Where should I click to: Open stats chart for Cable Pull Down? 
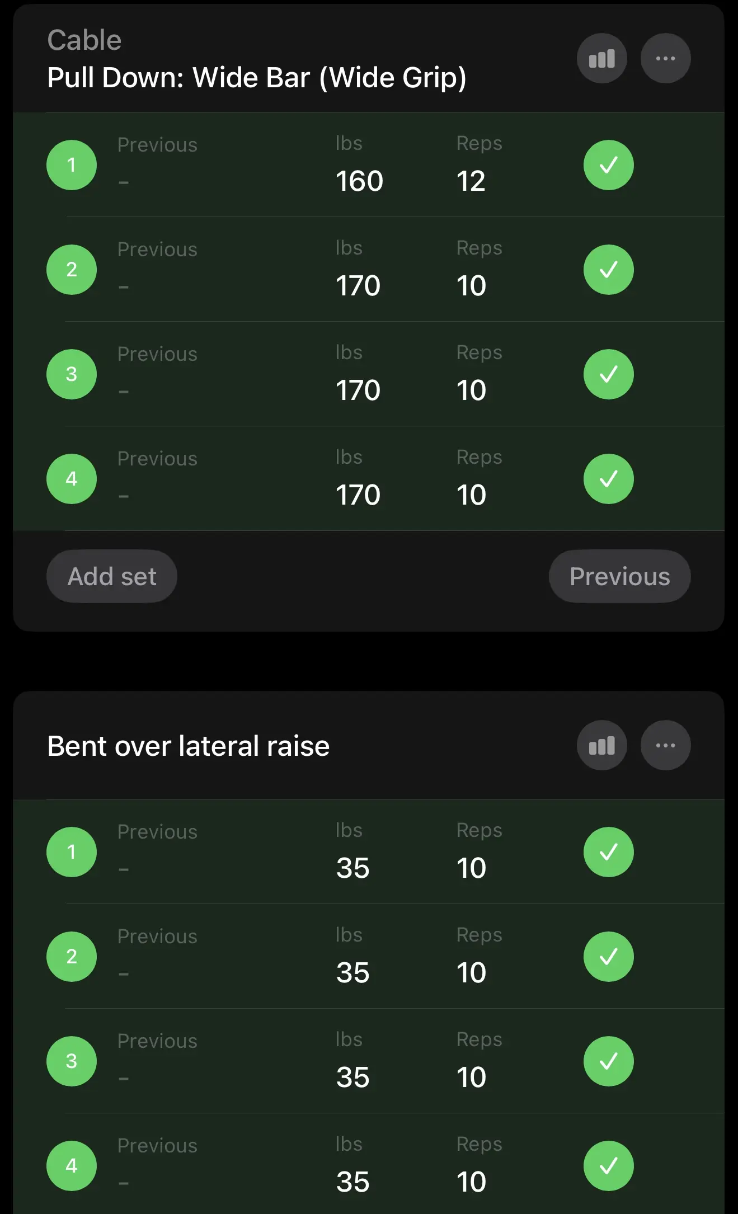(601, 58)
